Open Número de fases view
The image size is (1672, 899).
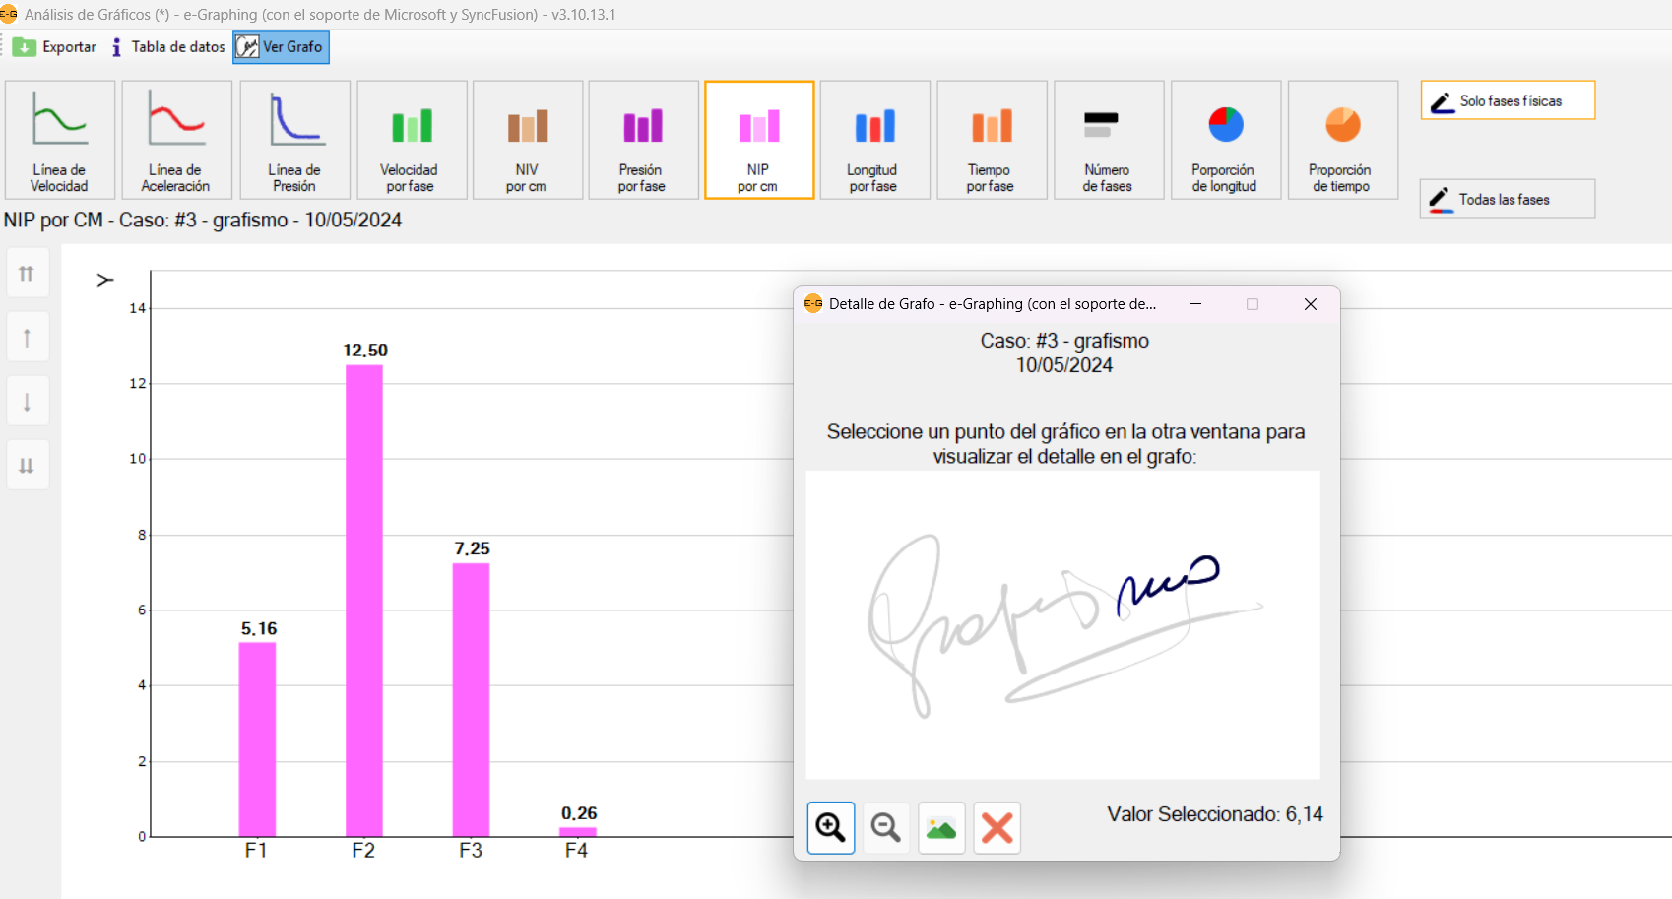[x=1108, y=141]
